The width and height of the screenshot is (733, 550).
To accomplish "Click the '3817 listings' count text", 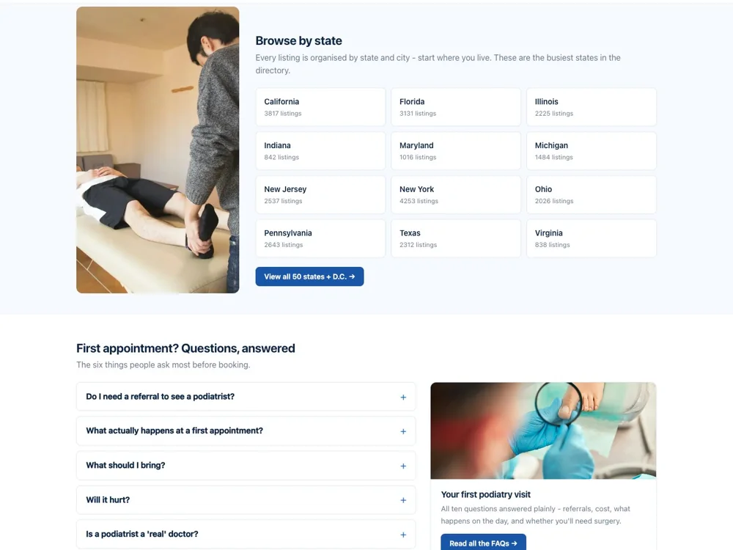I will pyautogui.click(x=283, y=113).
